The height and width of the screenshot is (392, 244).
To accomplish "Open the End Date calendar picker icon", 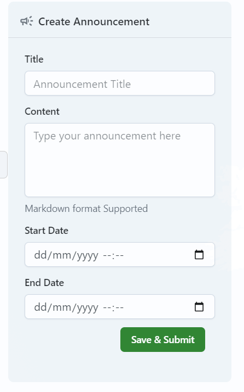I will pyautogui.click(x=199, y=307).
